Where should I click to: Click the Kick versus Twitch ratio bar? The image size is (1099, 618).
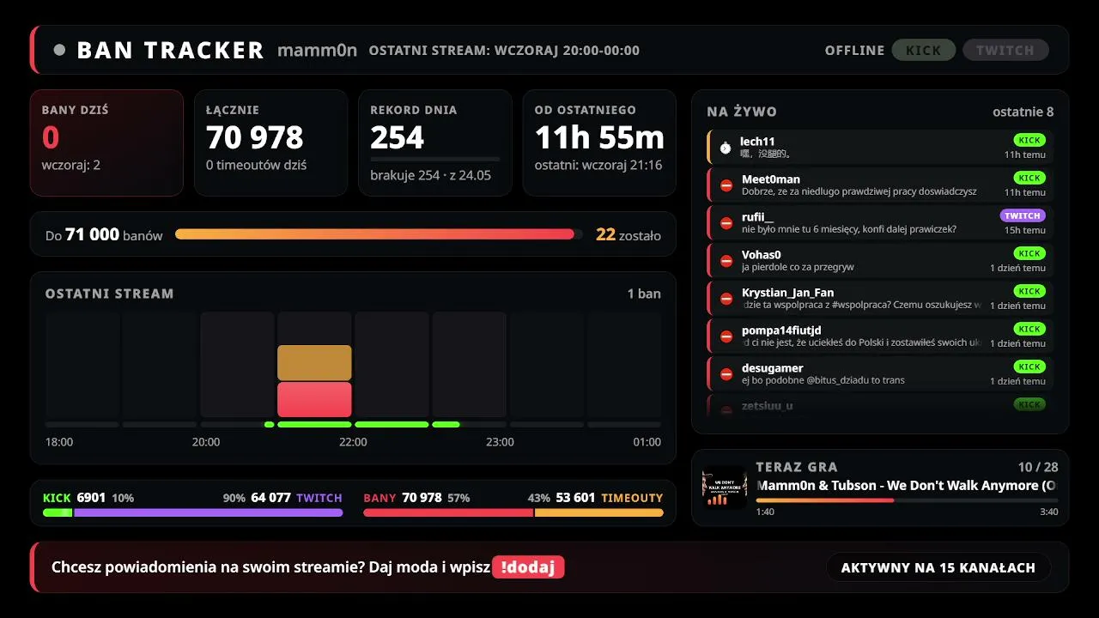tap(193, 512)
